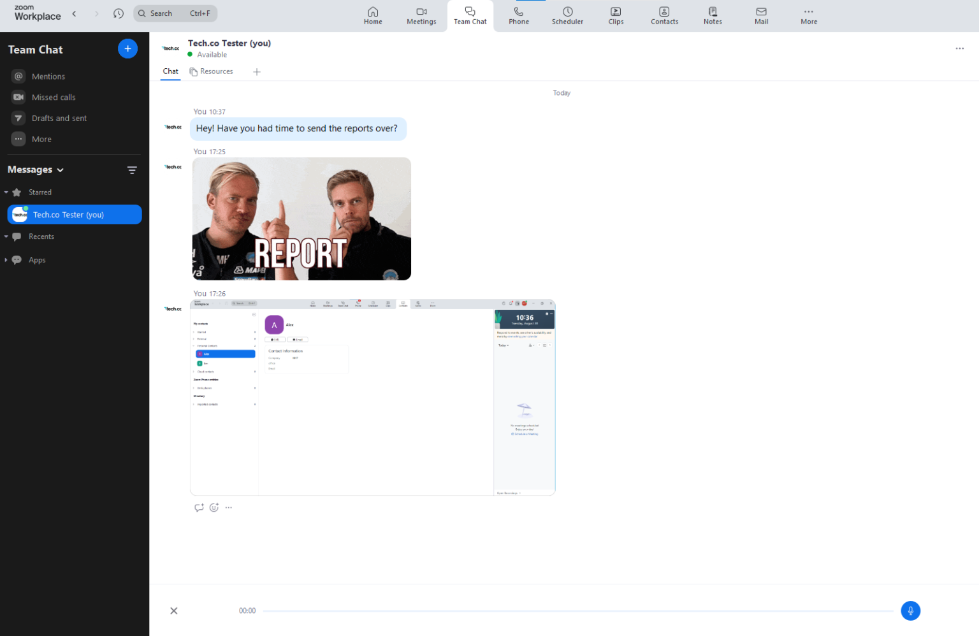Open the Meetings tab
Screen dimensions: 979x636
(x=421, y=15)
